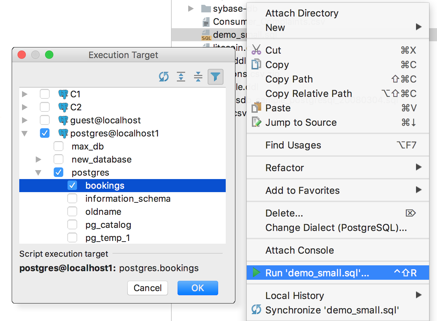Collapse the postgres database node
The height and width of the screenshot is (321, 437).
38,173
